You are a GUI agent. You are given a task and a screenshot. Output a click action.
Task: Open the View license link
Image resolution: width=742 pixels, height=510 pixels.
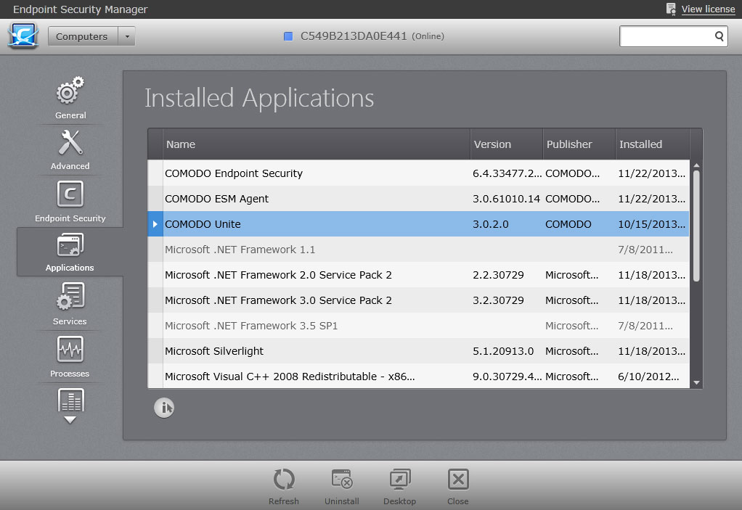coord(707,9)
